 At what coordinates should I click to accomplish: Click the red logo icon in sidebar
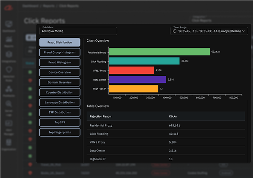pyautogui.click(x=9, y=8)
